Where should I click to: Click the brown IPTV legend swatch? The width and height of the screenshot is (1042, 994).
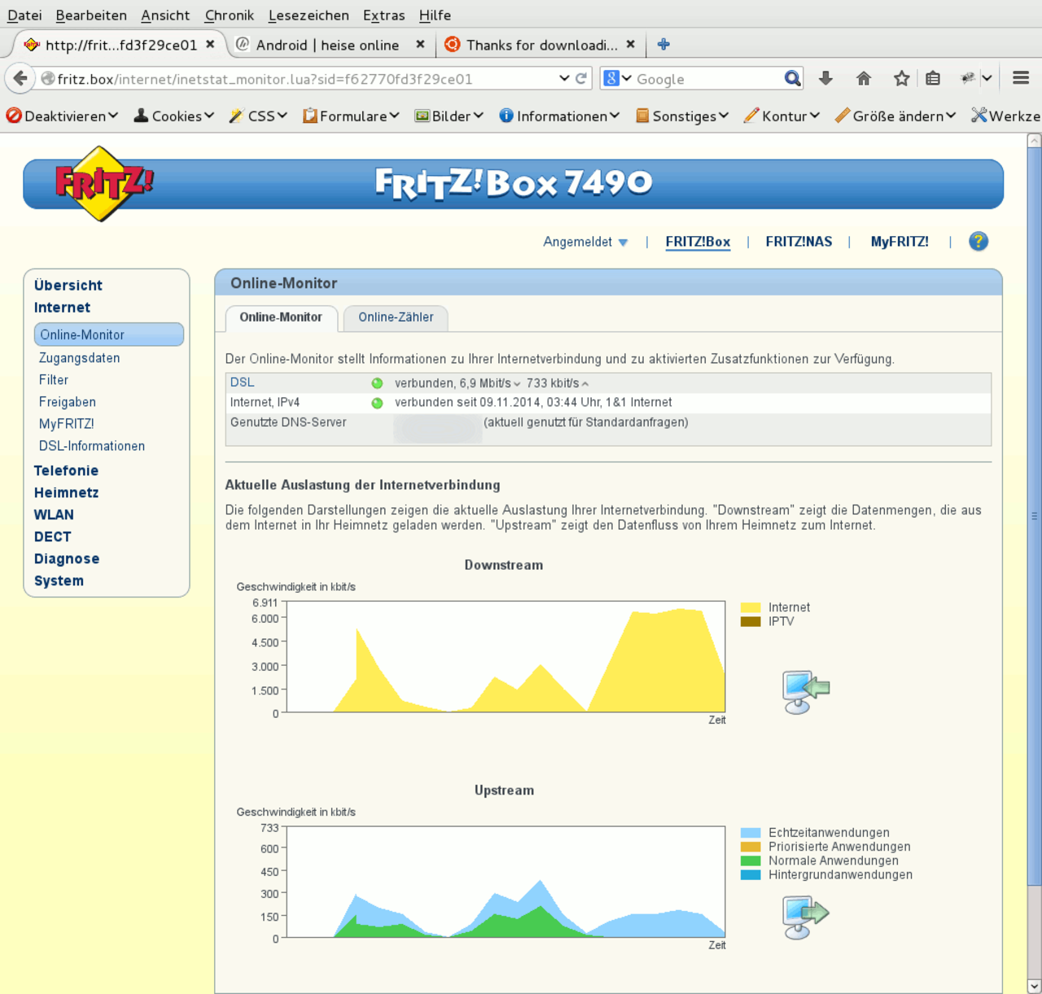click(751, 621)
